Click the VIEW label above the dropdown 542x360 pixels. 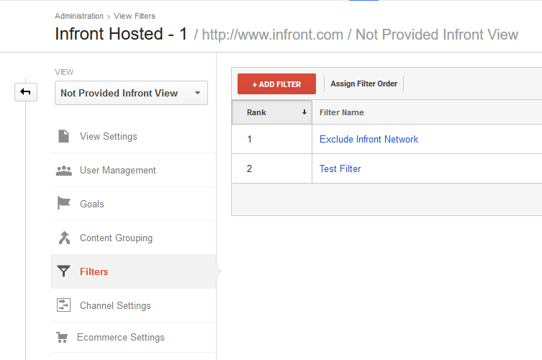click(64, 72)
